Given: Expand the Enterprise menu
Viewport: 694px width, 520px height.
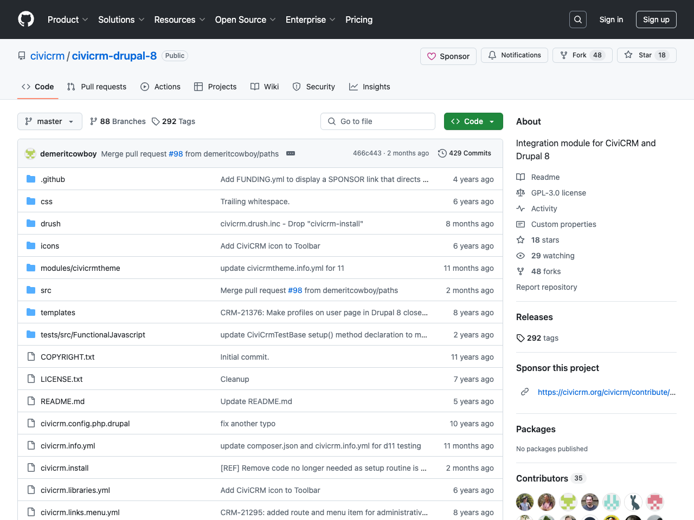Looking at the screenshot, I should [311, 19].
